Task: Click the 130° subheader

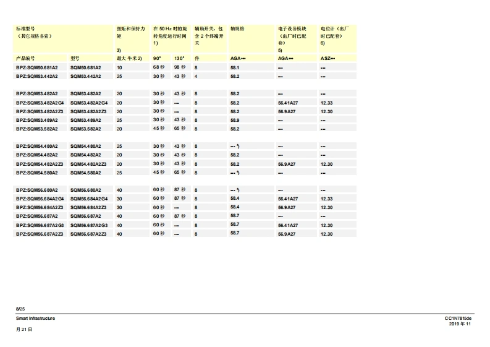Action: (179, 58)
